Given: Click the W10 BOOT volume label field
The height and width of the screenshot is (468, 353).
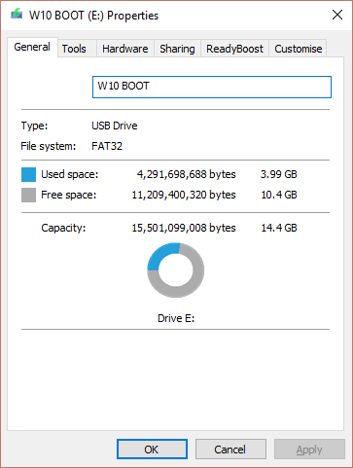Looking at the screenshot, I should 212,87.
